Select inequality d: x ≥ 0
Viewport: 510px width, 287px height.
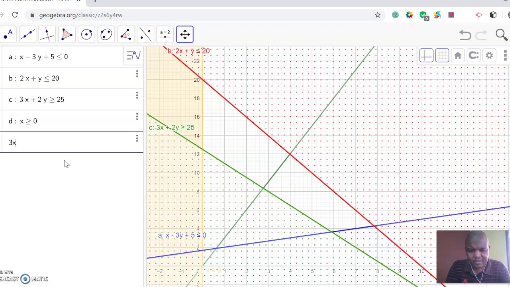click(x=23, y=121)
